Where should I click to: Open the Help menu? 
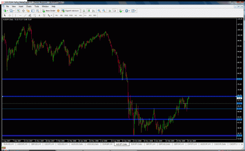point(53,6)
